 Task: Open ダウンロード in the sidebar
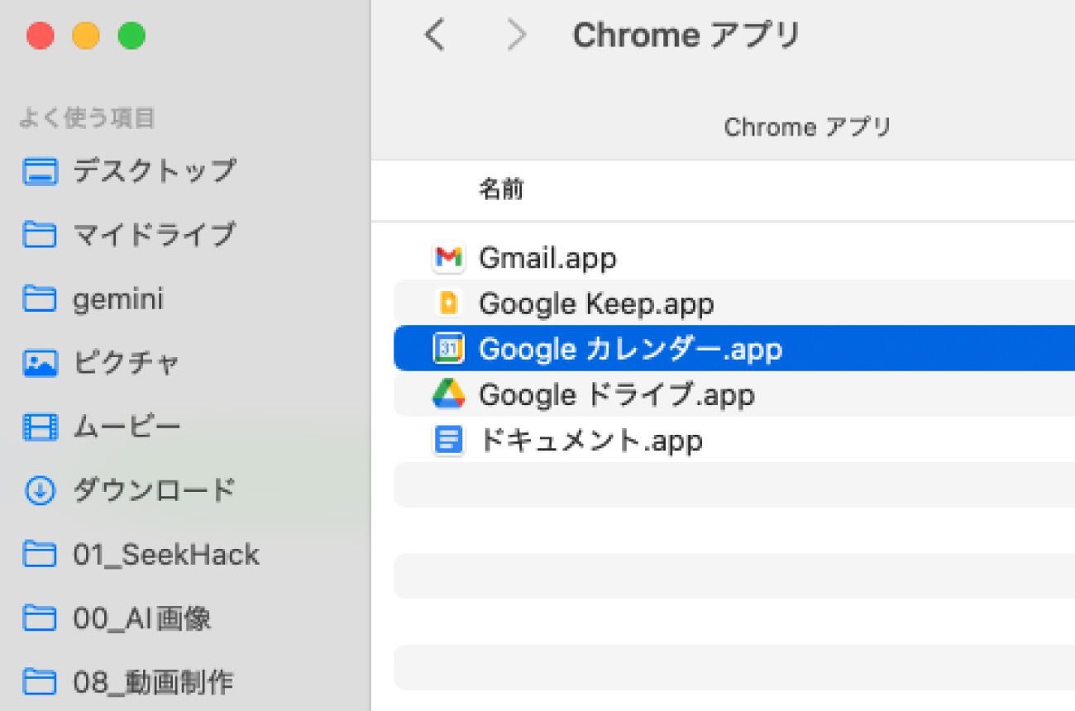pos(155,491)
